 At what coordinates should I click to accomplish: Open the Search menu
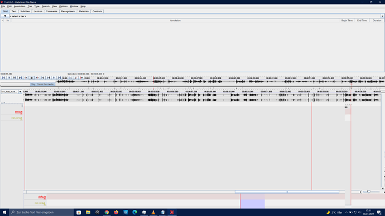[46, 6]
